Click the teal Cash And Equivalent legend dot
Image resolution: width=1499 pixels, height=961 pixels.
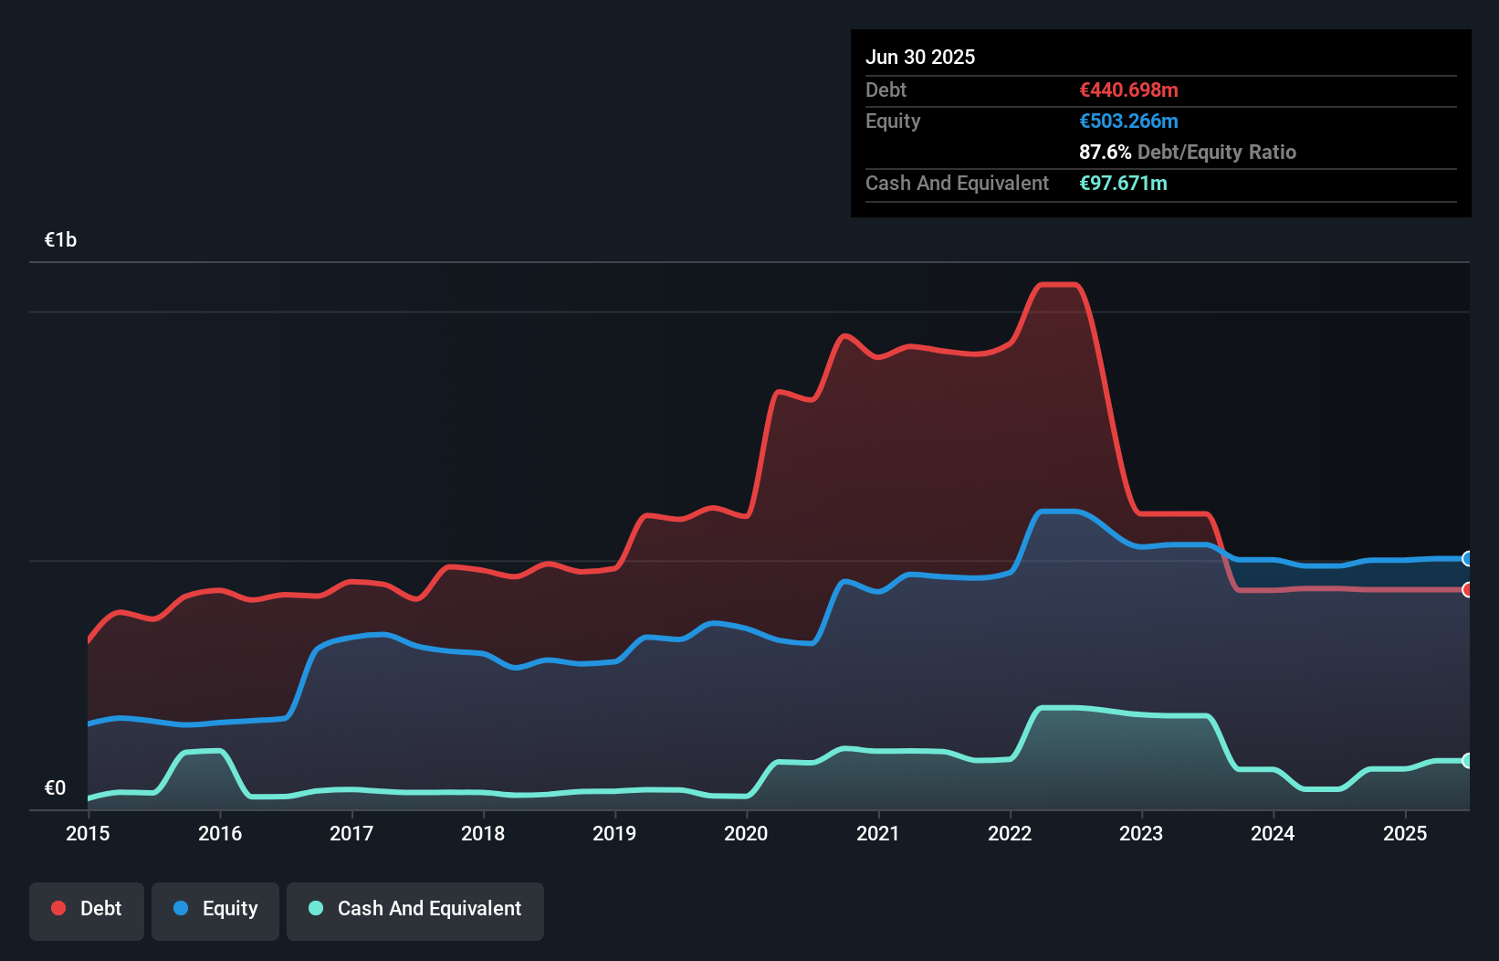314,909
